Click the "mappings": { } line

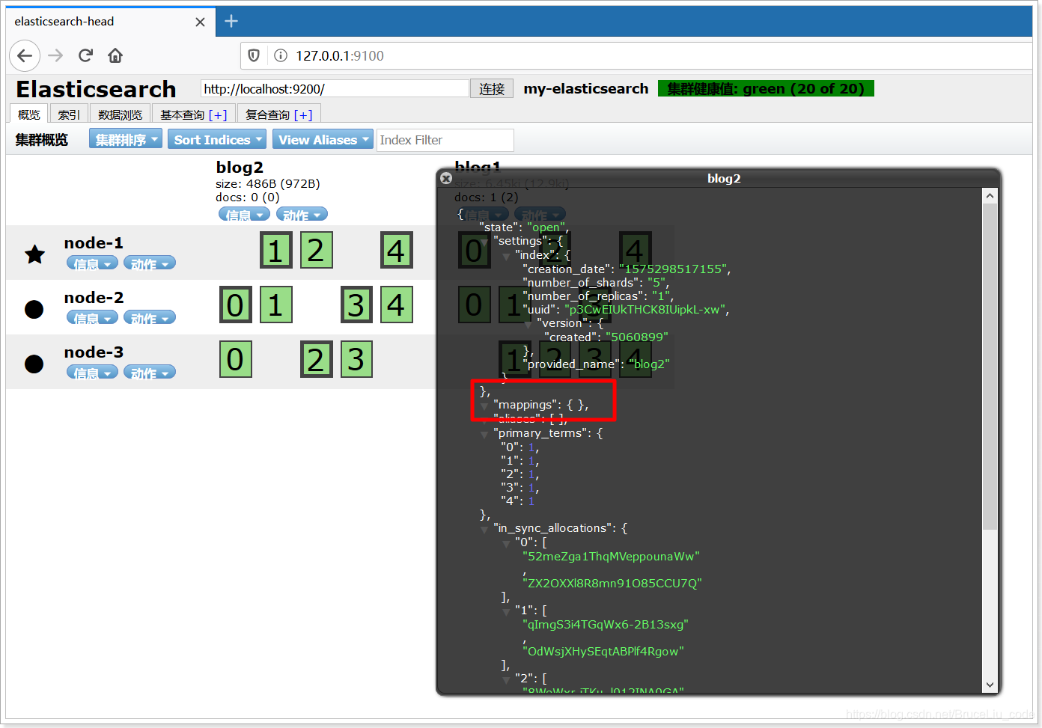540,405
